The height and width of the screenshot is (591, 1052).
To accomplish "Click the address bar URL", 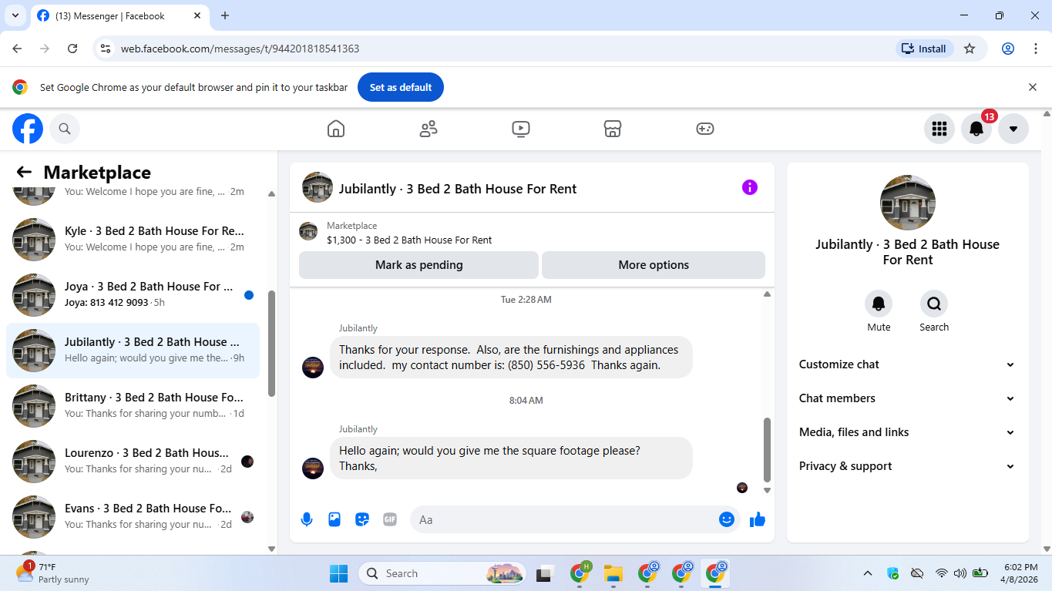I will pyautogui.click(x=240, y=49).
